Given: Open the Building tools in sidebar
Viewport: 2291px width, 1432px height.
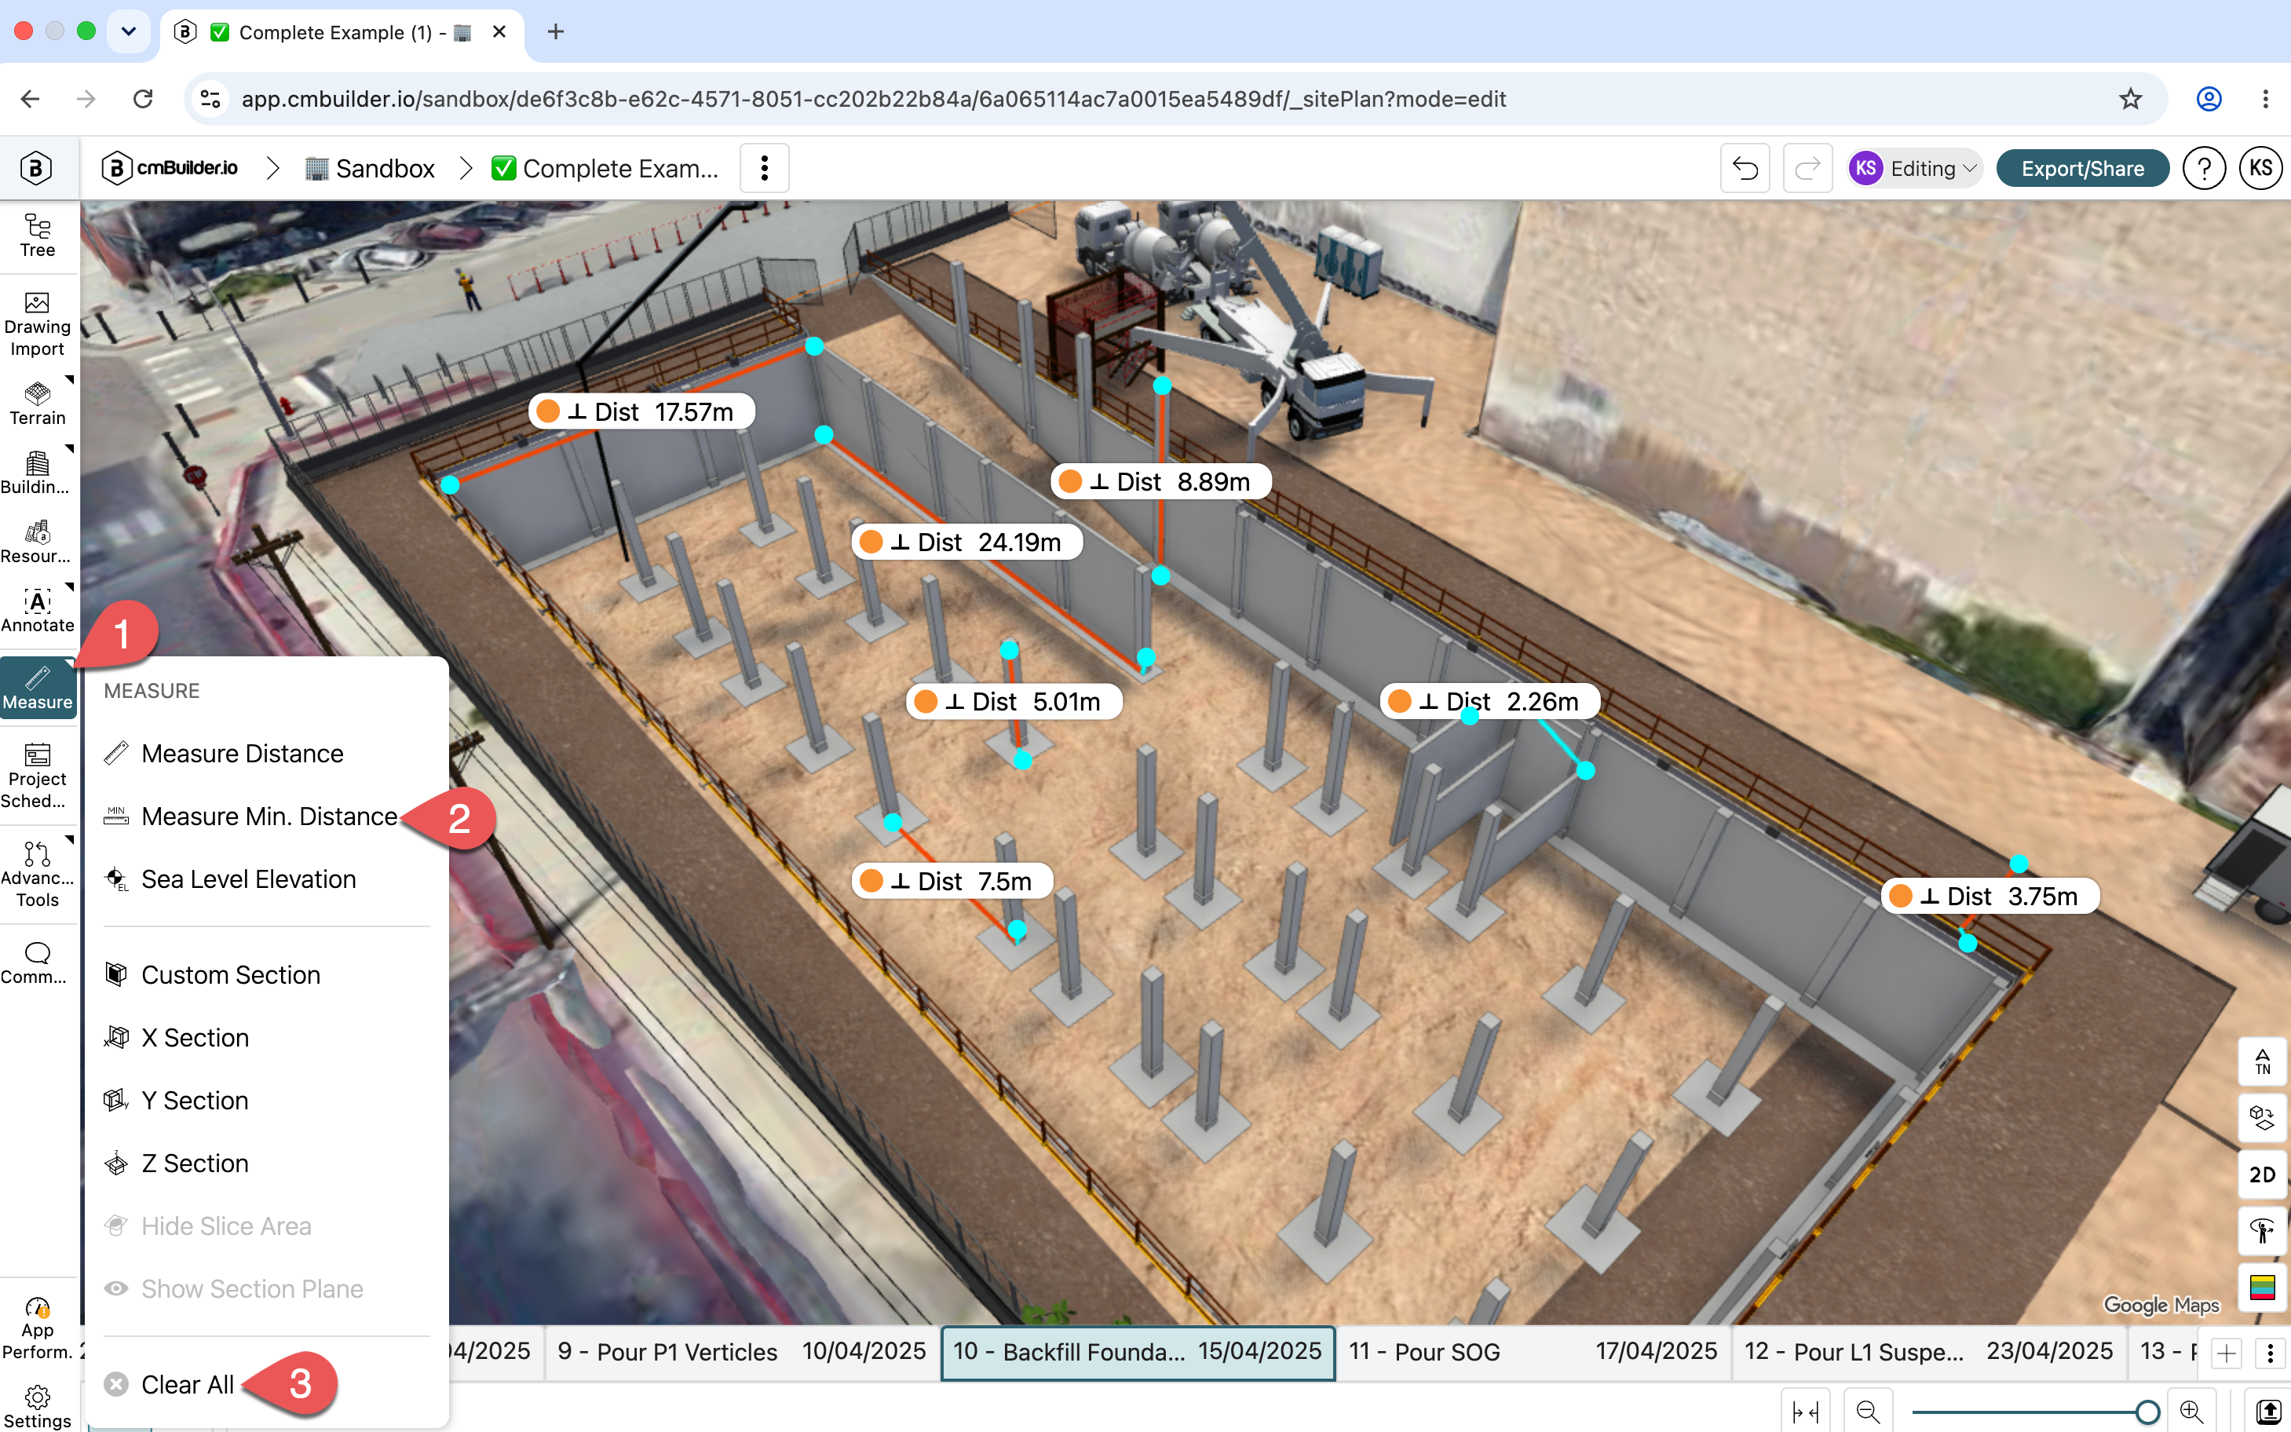Looking at the screenshot, I should point(38,472).
